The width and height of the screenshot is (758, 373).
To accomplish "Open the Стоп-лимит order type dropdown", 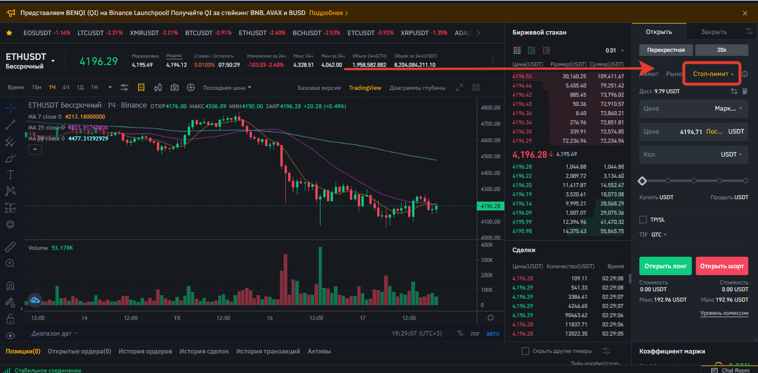I will click(x=713, y=74).
